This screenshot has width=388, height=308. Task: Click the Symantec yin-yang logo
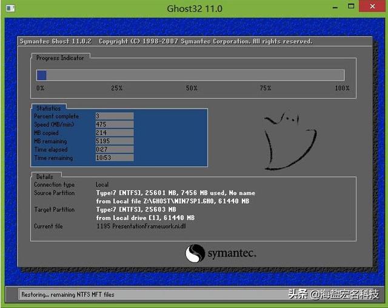point(195,253)
